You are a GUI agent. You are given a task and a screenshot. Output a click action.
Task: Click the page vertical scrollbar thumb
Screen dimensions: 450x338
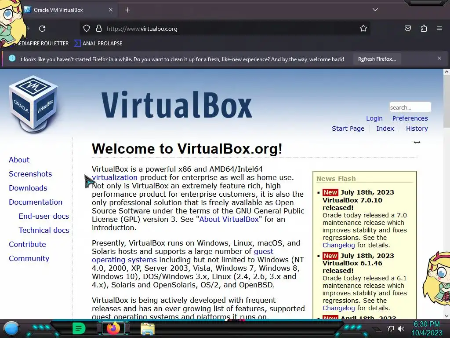(x=446, y=102)
